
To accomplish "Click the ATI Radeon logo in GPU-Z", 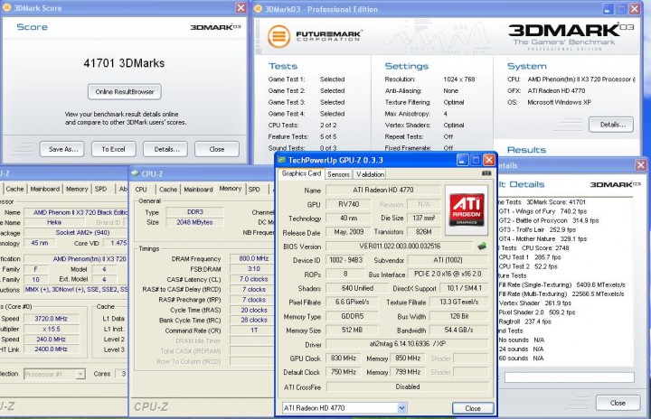I will click(467, 209).
